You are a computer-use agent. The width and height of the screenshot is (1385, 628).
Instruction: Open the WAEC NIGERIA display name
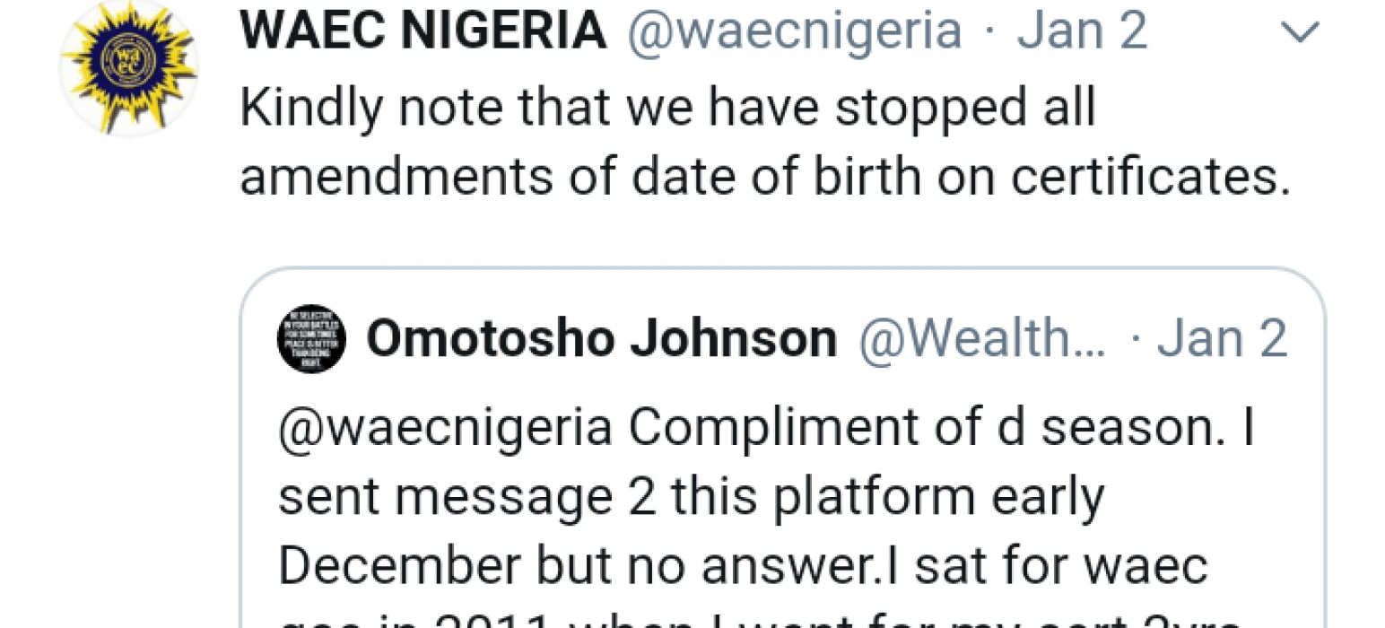pos(423,31)
